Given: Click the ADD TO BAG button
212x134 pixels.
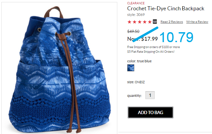Looking at the screenshot, I should 150,112.
